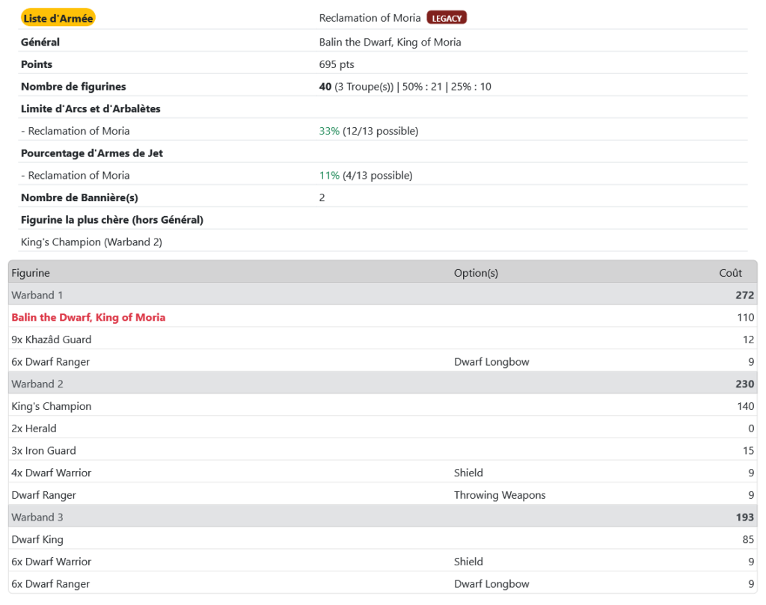Click the Warband 3 group row
The width and height of the screenshot is (766, 605).
tap(382, 517)
